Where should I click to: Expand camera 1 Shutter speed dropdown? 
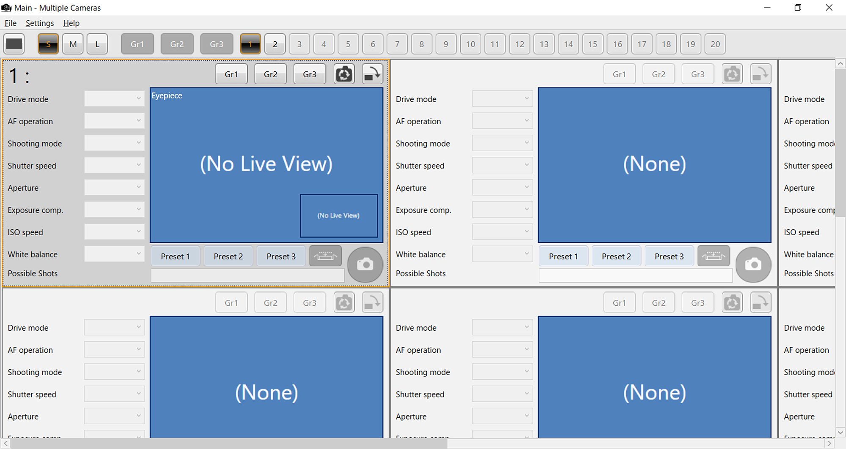tap(114, 165)
